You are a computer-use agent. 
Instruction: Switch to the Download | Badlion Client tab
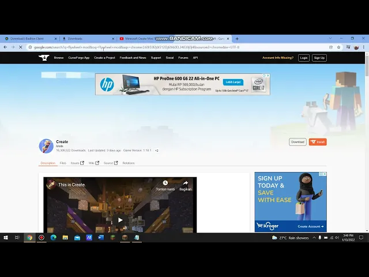tap(30, 39)
